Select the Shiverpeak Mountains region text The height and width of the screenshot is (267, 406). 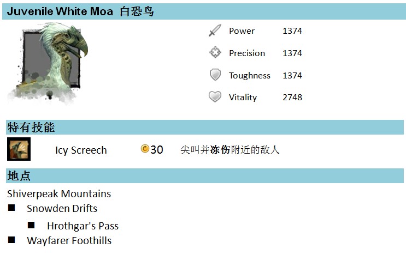tap(59, 193)
